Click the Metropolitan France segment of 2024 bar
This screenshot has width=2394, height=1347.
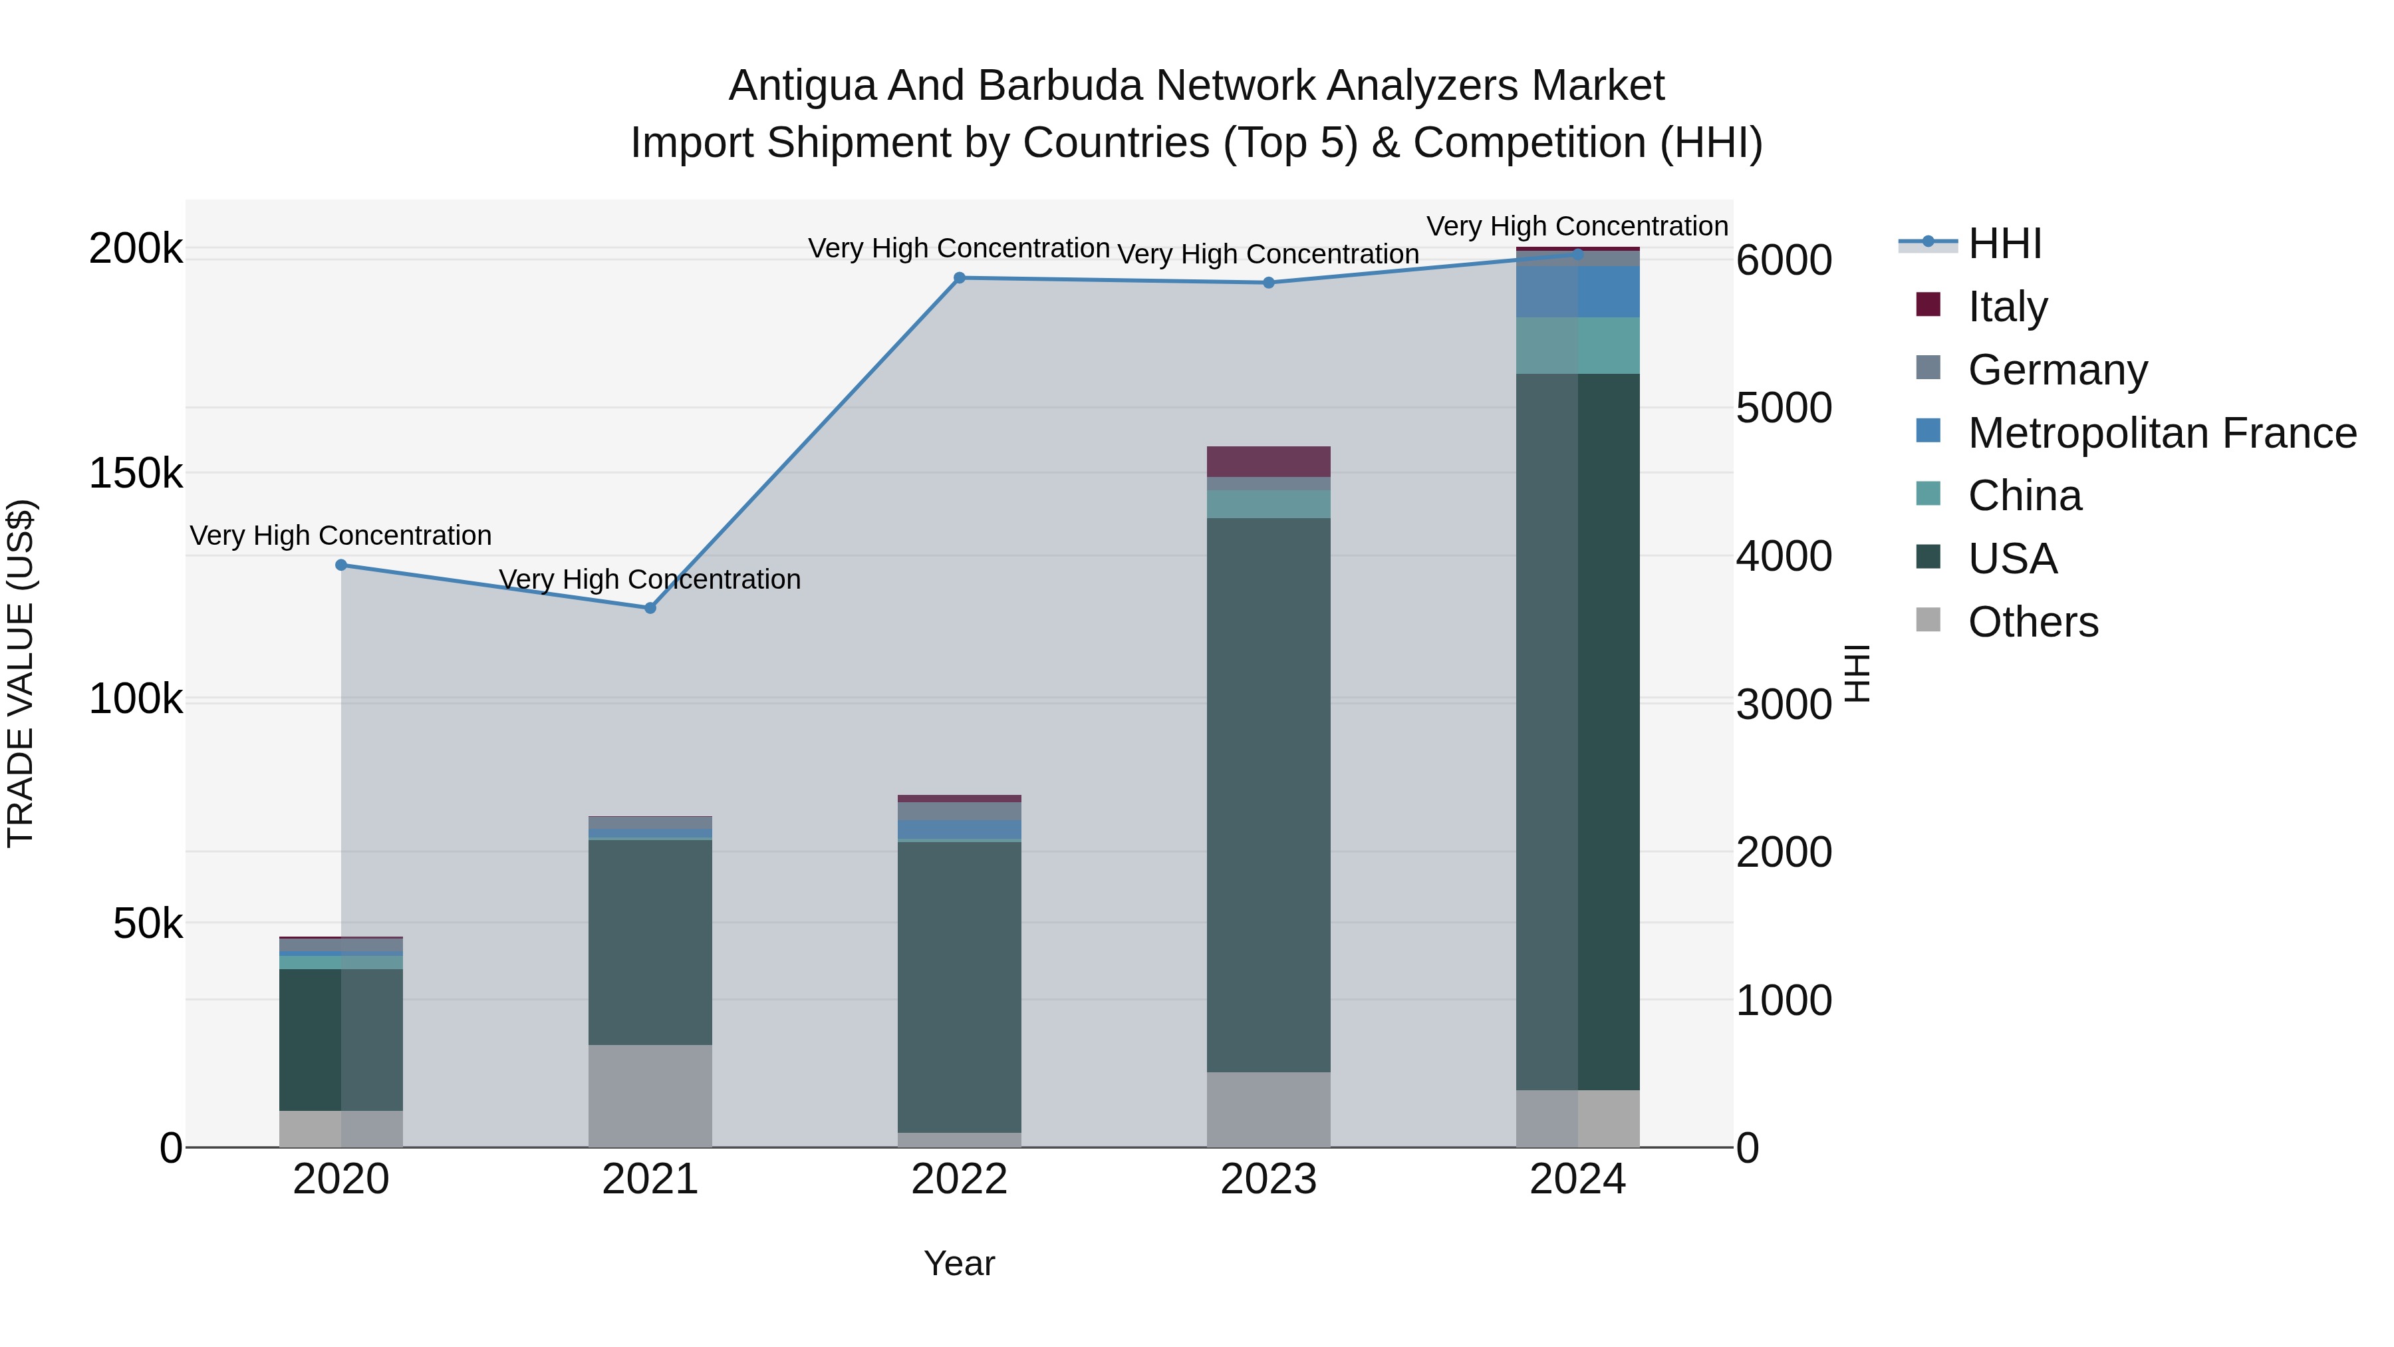[x=1578, y=292]
